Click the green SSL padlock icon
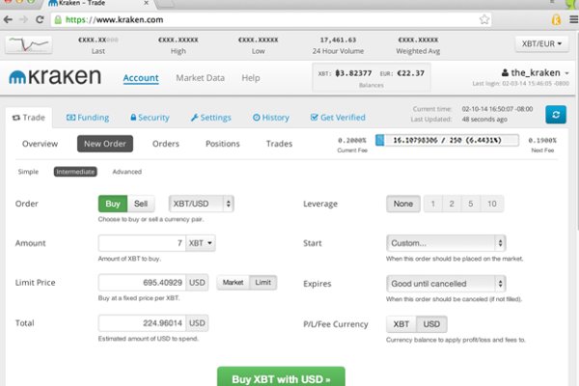 click(x=58, y=19)
